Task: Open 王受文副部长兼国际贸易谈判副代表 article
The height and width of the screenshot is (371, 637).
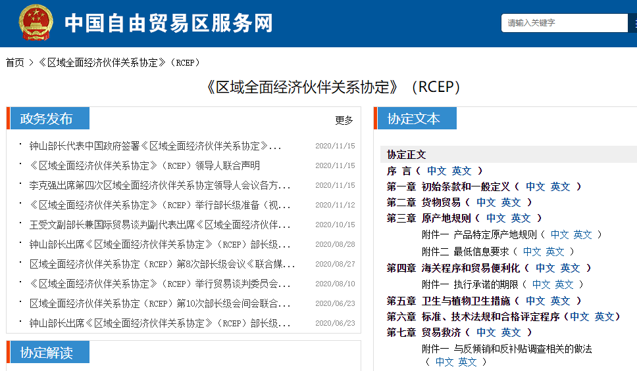Action: 160,225
